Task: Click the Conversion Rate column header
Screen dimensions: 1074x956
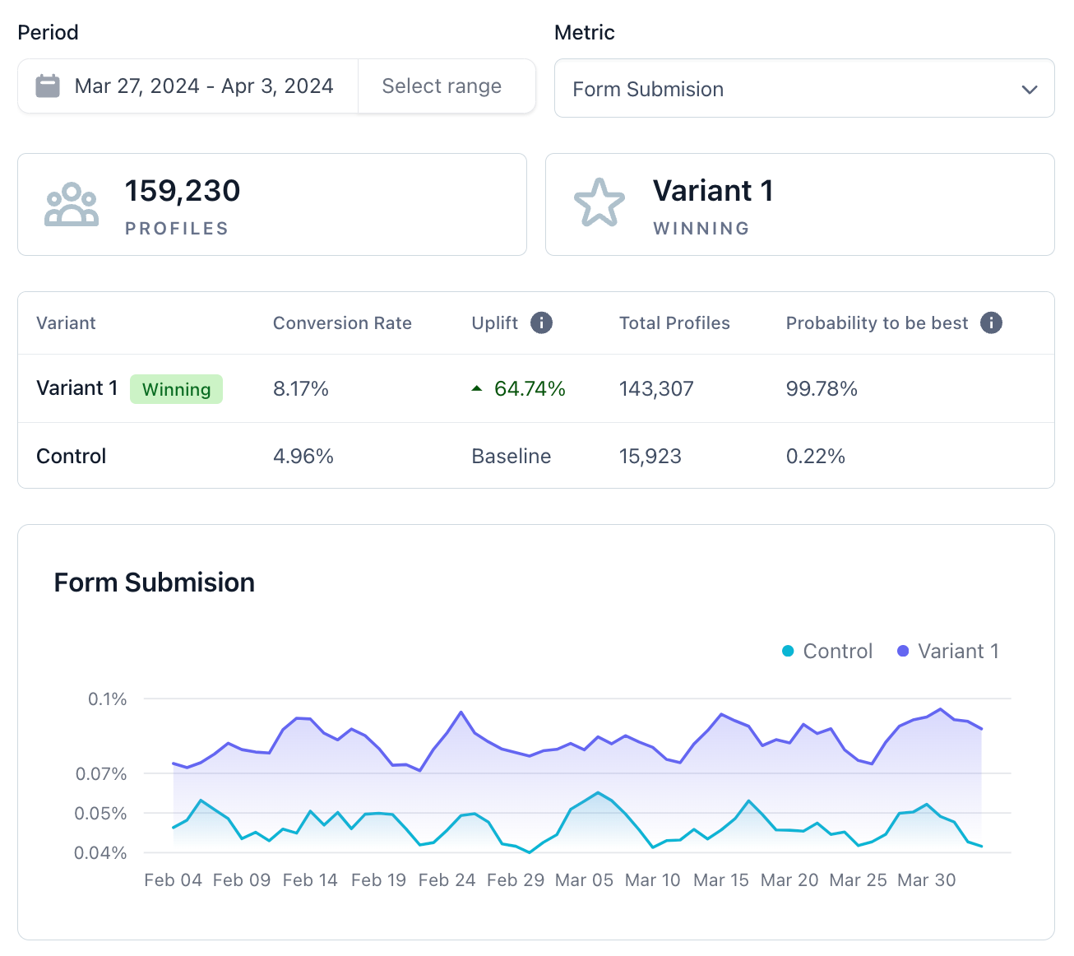Action: (342, 323)
